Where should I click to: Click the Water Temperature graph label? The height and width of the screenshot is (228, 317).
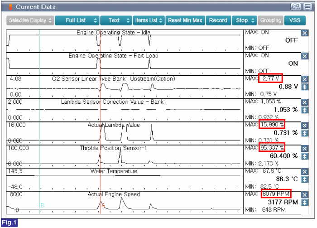pos(114,171)
